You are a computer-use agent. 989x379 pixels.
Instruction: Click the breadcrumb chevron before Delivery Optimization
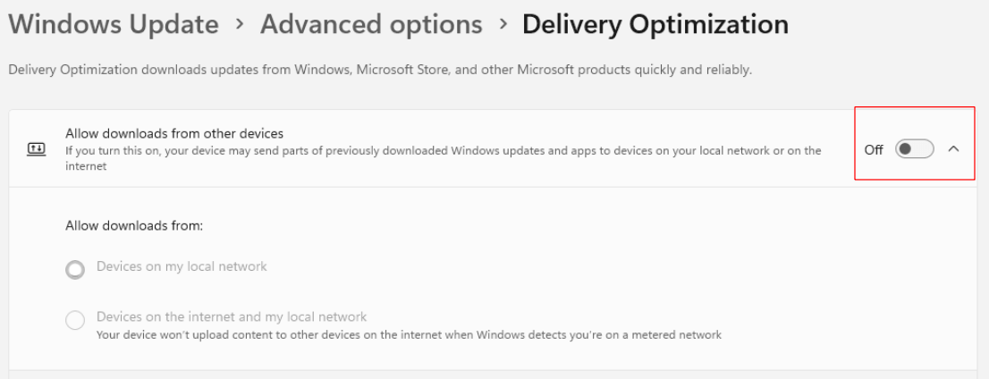pyautogui.click(x=503, y=25)
